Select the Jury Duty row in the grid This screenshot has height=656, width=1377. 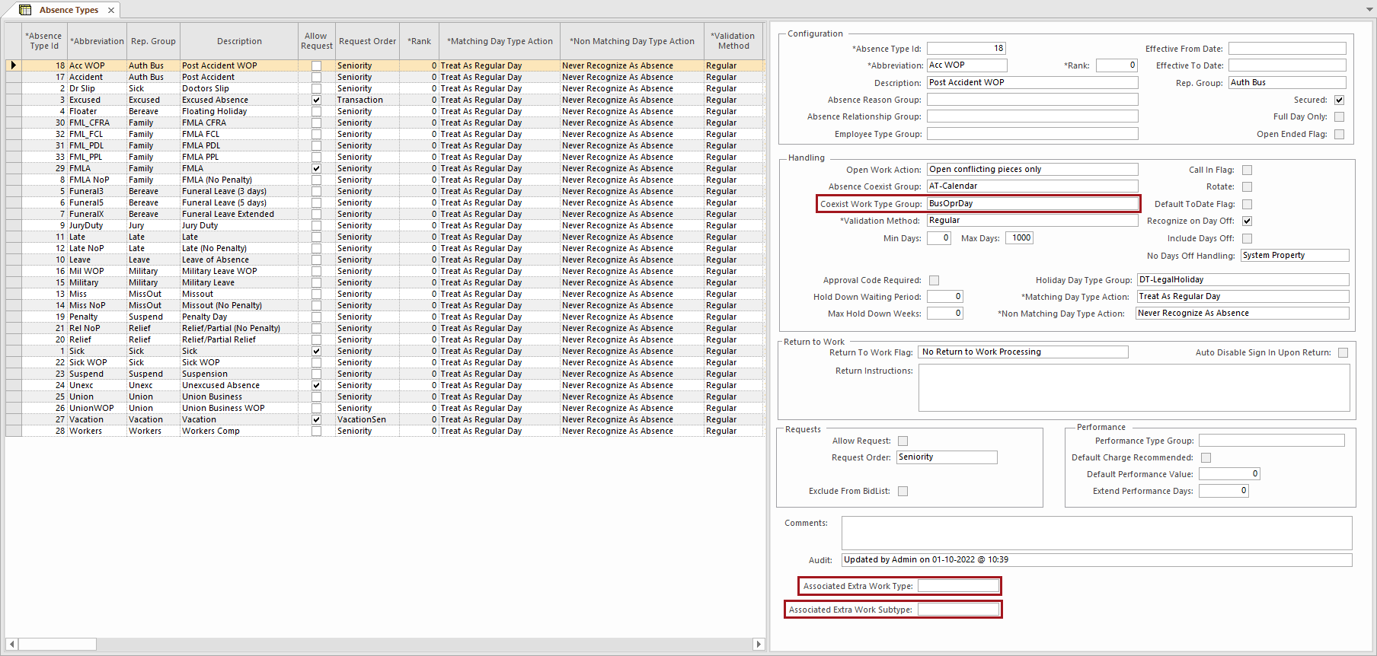pos(200,225)
